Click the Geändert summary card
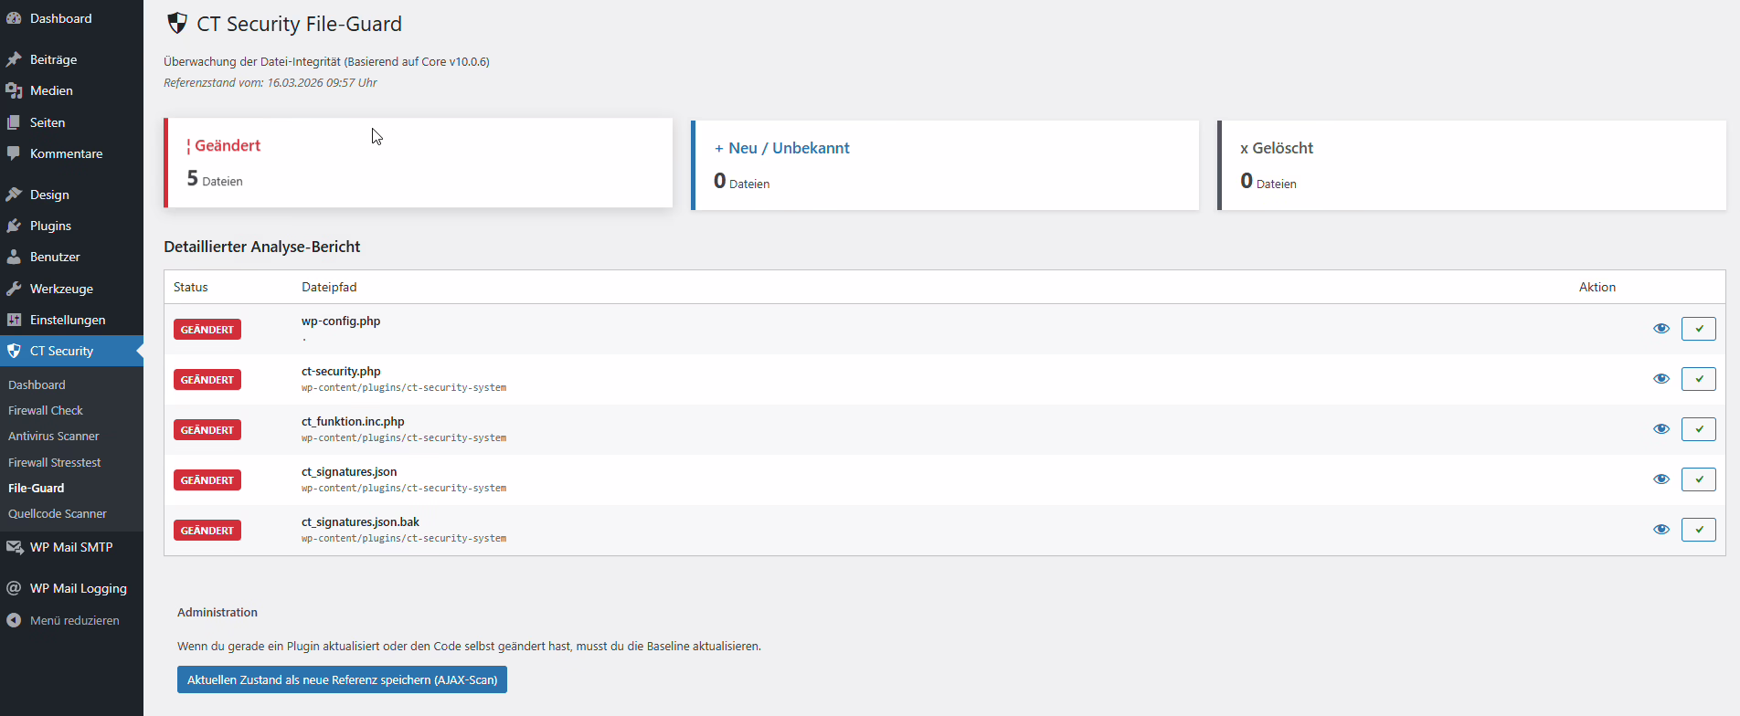This screenshot has height=716, width=1740. point(418,163)
